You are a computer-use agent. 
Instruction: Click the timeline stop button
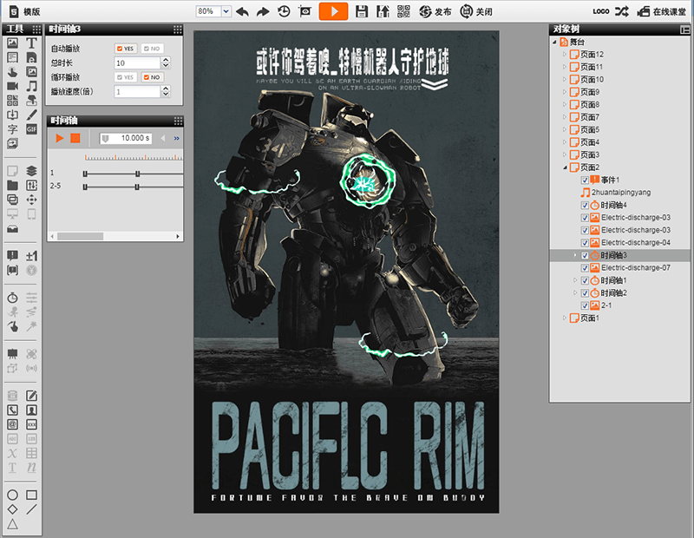[75, 138]
